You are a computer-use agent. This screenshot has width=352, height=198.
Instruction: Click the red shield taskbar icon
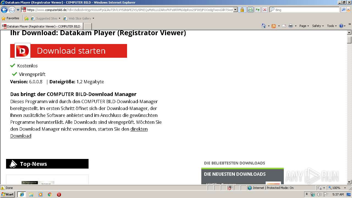(59, 194)
